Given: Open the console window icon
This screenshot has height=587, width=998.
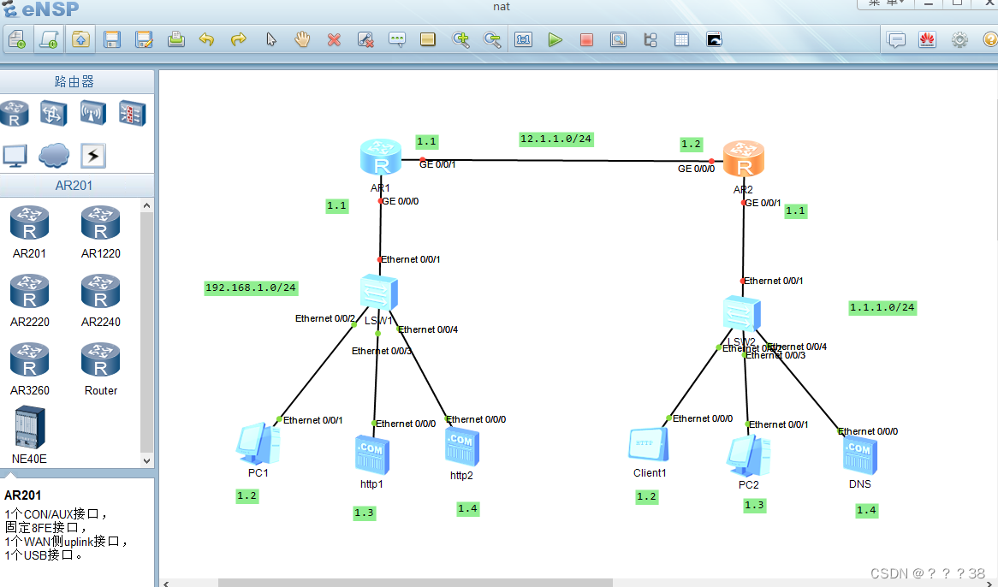Looking at the screenshot, I should tap(714, 40).
